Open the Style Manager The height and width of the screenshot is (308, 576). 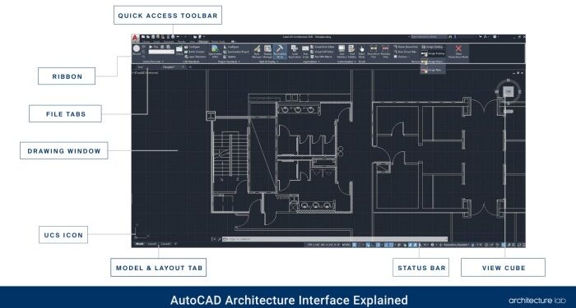point(257,52)
